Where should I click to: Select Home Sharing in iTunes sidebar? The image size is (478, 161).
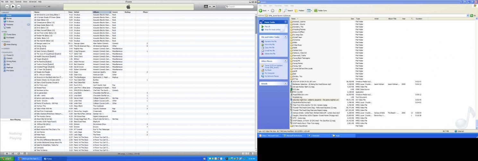coord(11,44)
